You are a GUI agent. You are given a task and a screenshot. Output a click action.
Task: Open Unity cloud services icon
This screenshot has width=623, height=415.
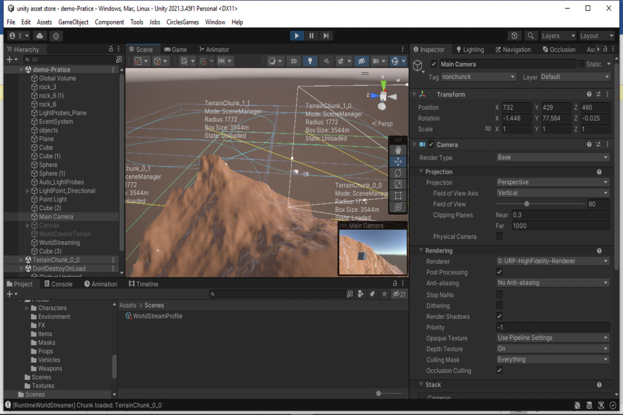(39, 36)
